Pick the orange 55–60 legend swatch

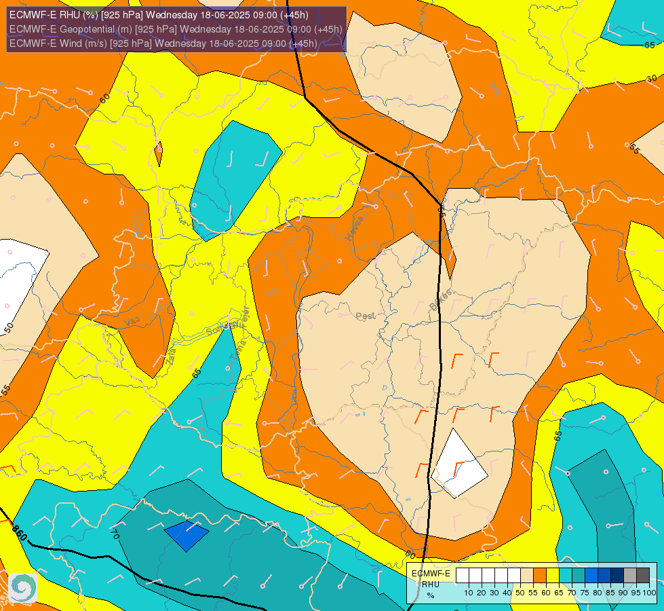(x=540, y=575)
